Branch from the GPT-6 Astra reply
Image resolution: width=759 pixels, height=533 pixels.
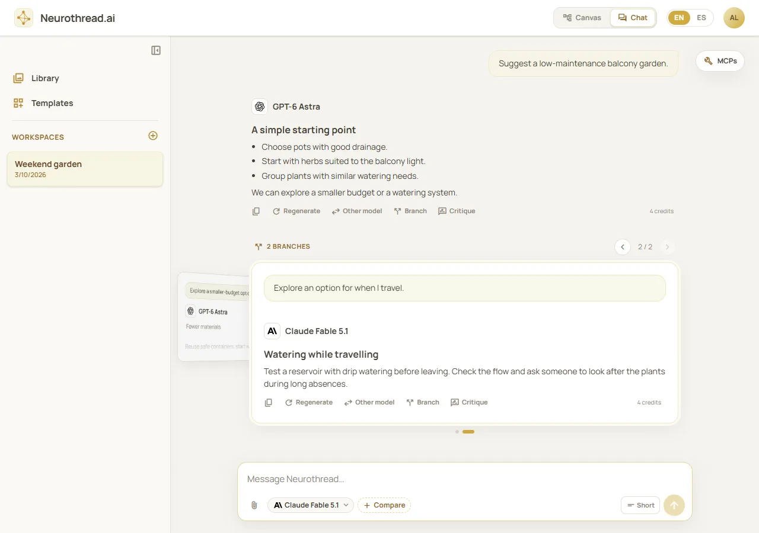(410, 211)
